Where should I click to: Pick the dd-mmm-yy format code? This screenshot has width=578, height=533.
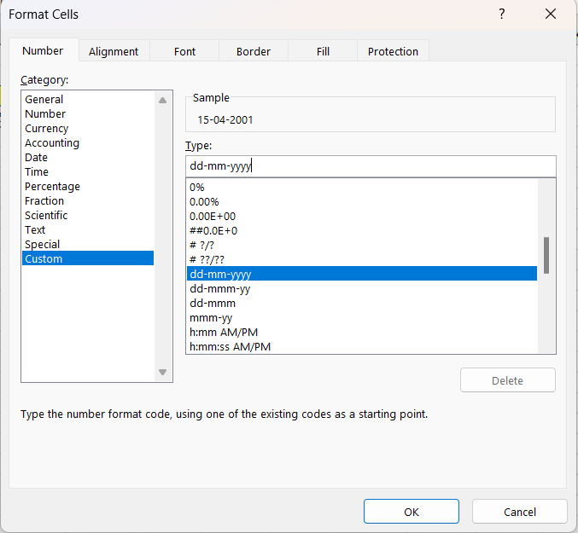point(220,289)
